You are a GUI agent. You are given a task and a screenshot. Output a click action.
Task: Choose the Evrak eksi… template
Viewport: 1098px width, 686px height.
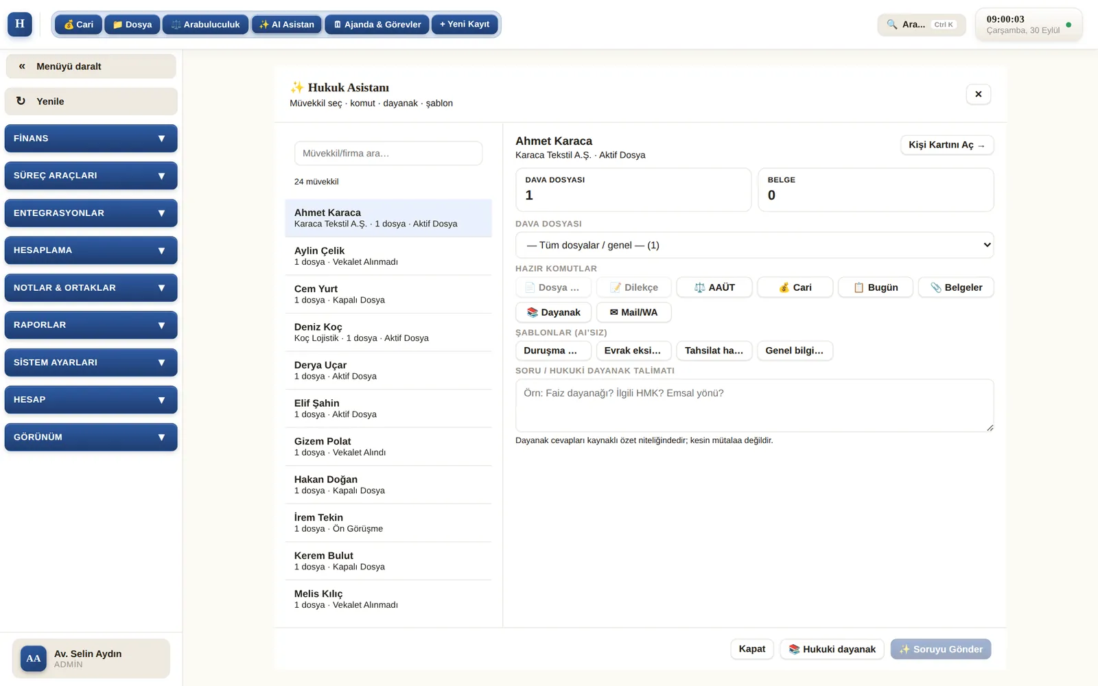point(633,351)
